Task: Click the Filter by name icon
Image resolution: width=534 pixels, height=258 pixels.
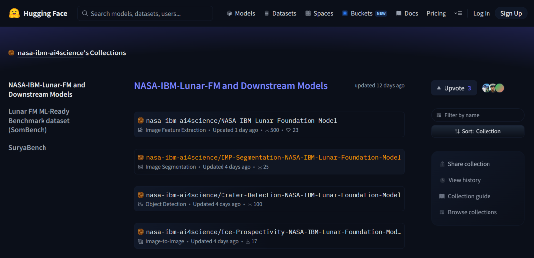Action: click(x=439, y=115)
